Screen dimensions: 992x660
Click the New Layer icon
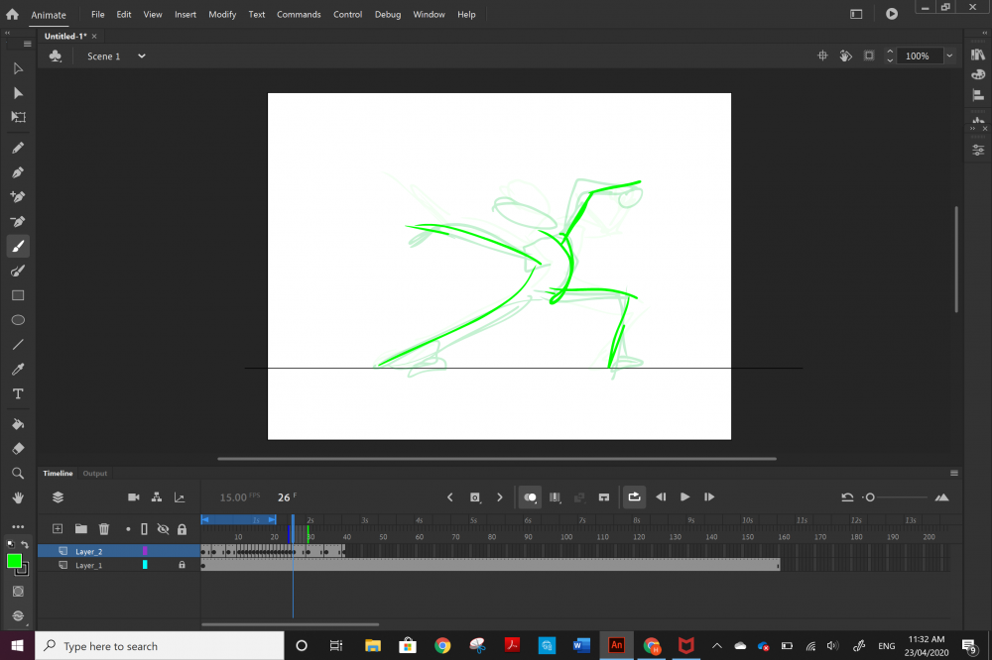coord(58,529)
